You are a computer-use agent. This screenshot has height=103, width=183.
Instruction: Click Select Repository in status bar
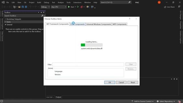(x=166, y=101)
